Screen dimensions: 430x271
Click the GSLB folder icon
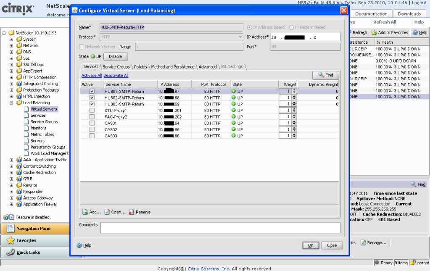[x=19, y=179]
